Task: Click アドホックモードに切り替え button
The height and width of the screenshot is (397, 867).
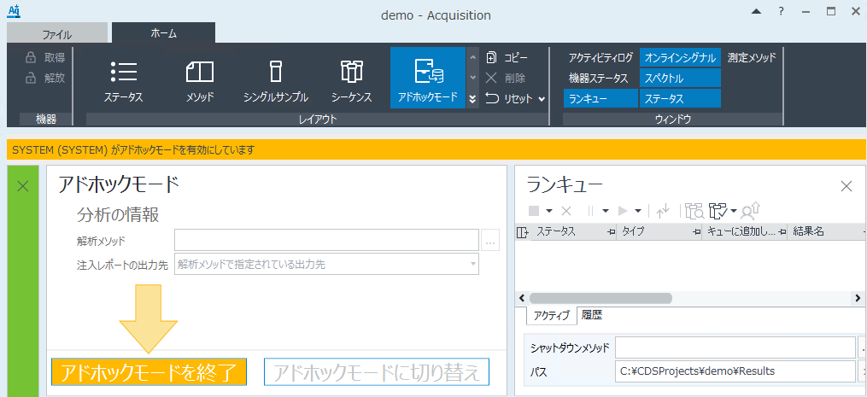Action: 377,372
